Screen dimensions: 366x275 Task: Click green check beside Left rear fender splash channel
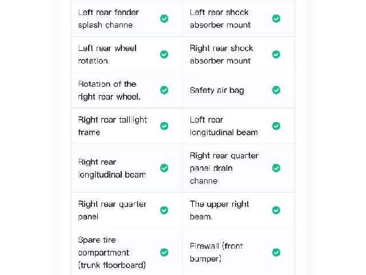tap(164, 18)
